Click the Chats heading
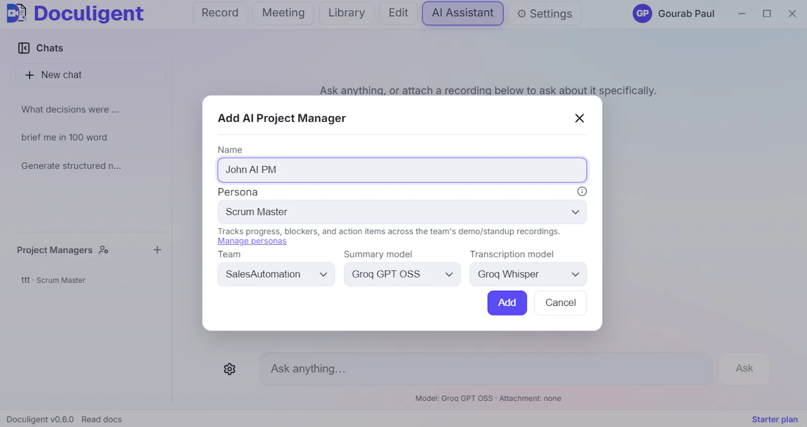807x427 pixels. [49, 48]
